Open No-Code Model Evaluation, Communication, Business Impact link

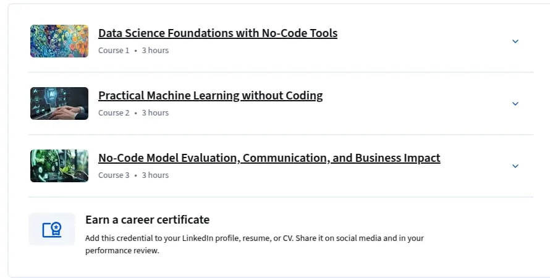269,158
